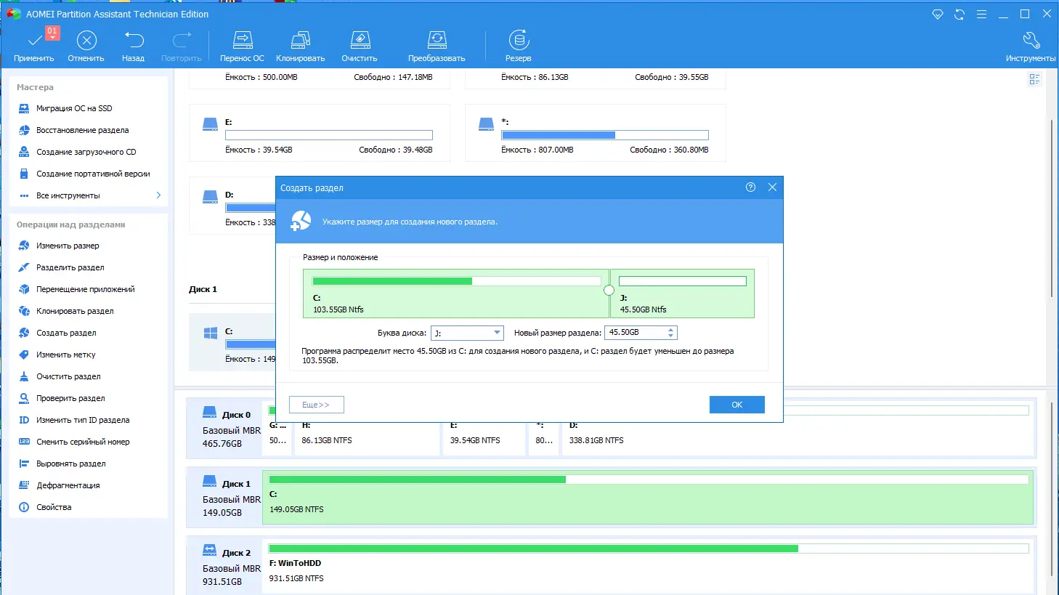Open the hamburger menu in title bar
Viewport: 1059px width, 595px height.
click(981, 14)
